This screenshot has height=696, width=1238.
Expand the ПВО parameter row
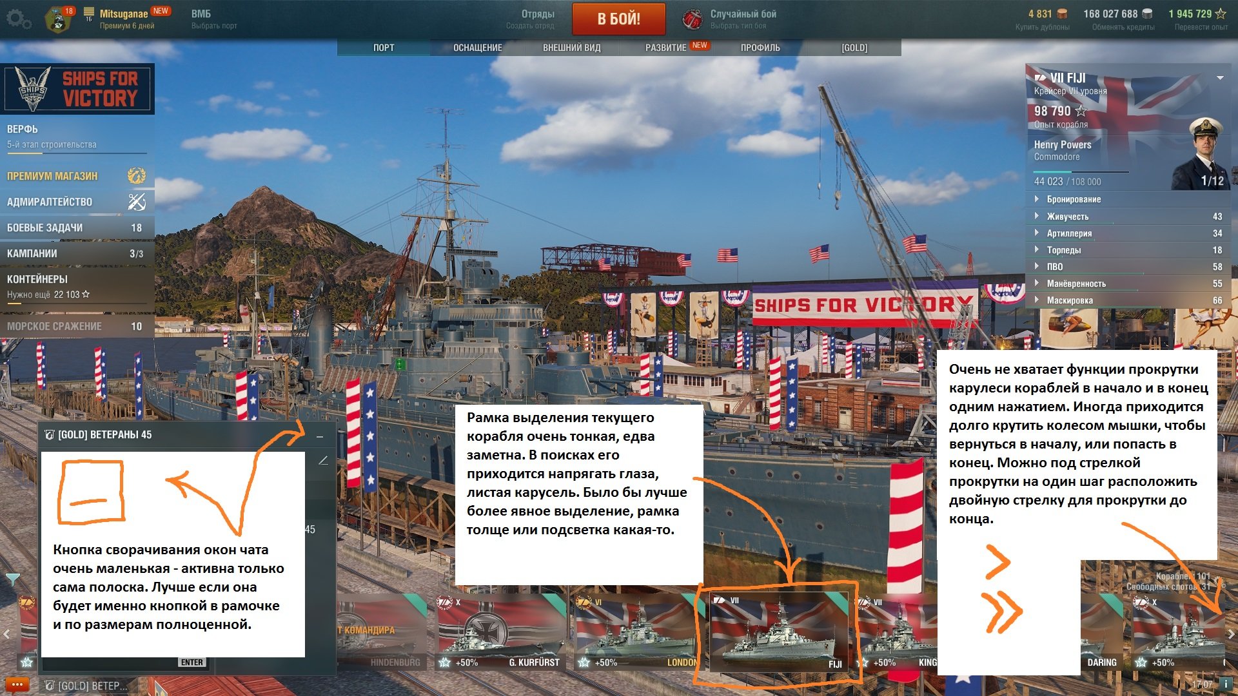1128,267
